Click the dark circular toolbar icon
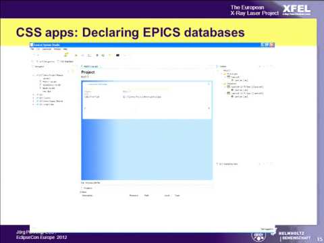This screenshot has height=243, width=324. 97,55
